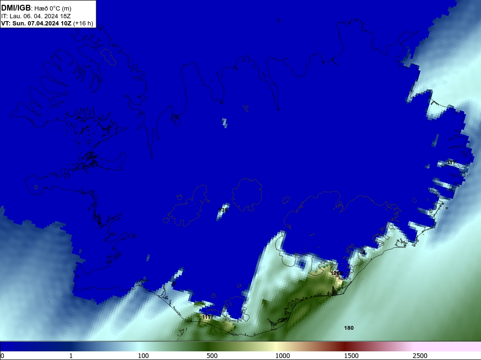Click the "2500" tick label on the color legend

420,356
